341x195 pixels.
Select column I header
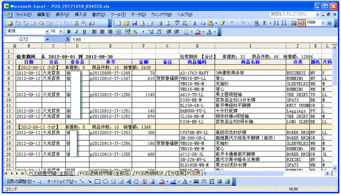[250, 46]
